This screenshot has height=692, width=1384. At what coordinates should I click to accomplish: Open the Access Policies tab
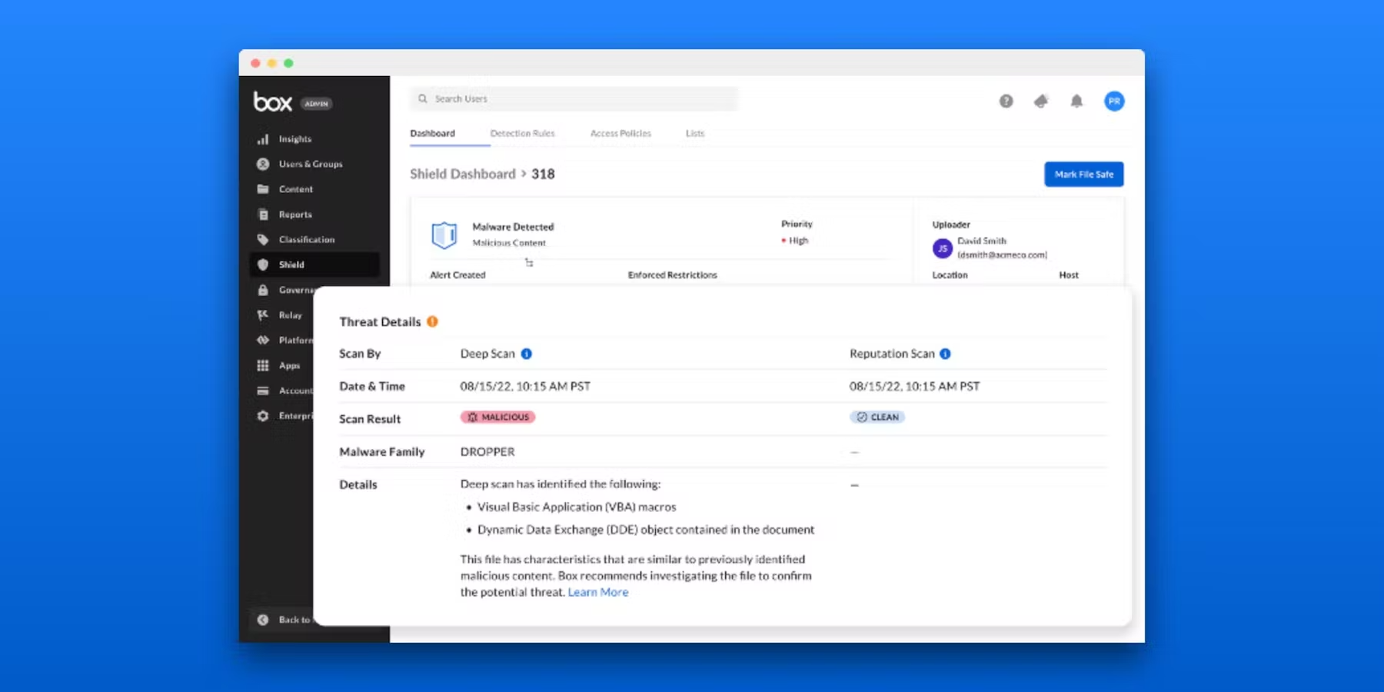pos(620,133)
